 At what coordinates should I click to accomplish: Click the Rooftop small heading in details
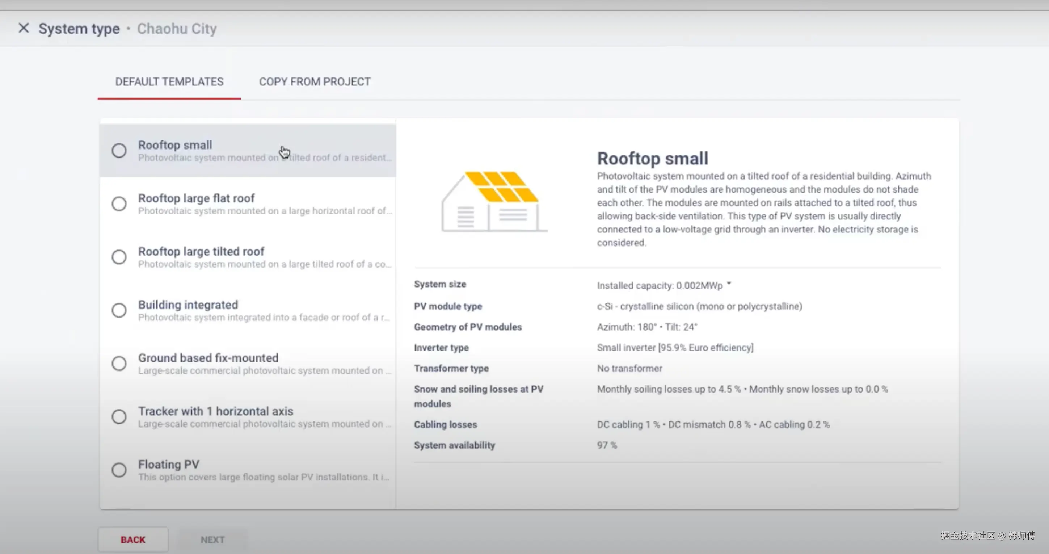coord(652,159)
